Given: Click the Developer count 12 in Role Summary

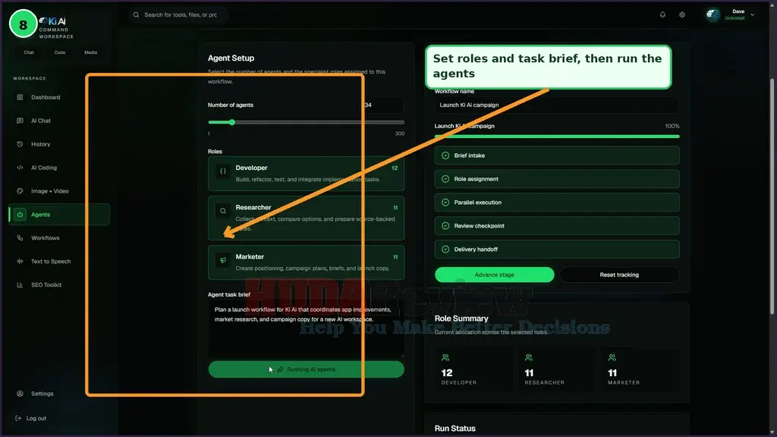Looking at the screenshot, I should pos(447,373).
